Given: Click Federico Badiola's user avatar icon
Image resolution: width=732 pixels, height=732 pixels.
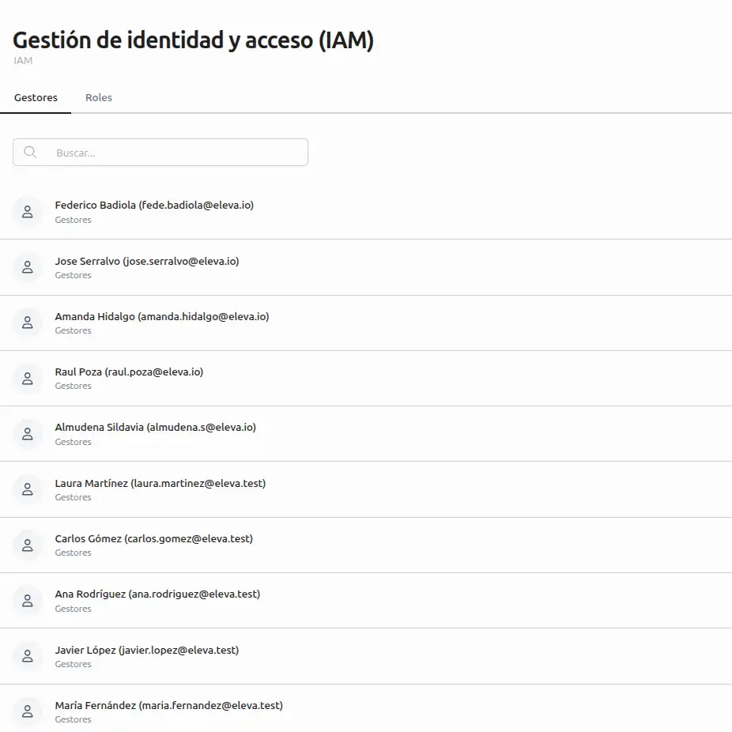Looking at the screenshot, I should pos(27,212).
